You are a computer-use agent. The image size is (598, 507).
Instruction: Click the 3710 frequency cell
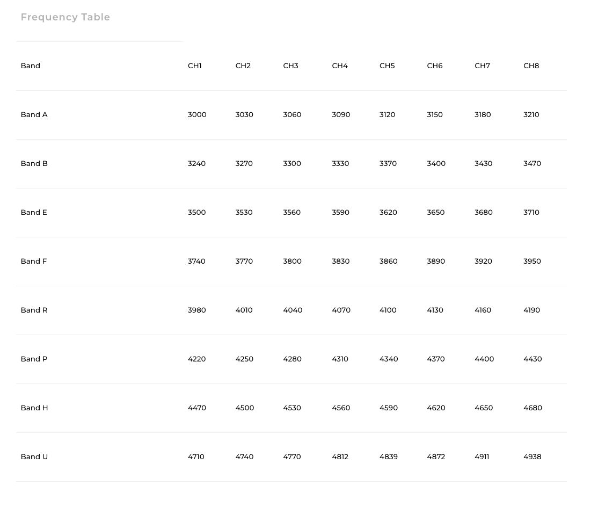coord(531,212)
